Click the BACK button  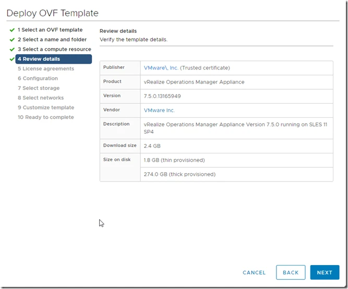tap(291, 272)
